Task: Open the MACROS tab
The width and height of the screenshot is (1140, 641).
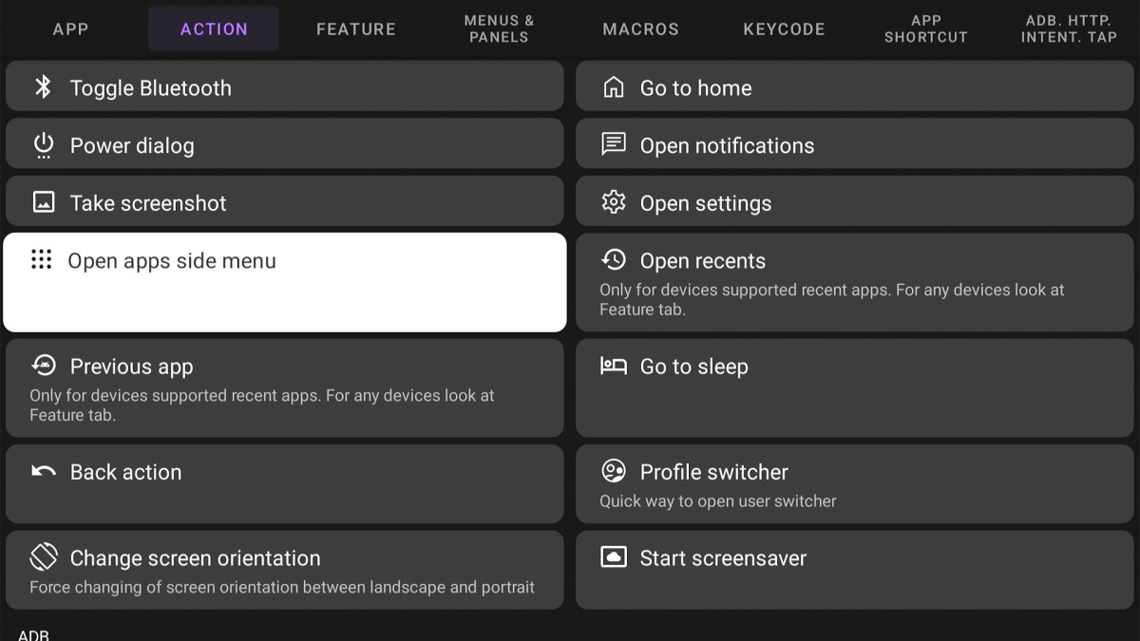Action: point(641,28)
